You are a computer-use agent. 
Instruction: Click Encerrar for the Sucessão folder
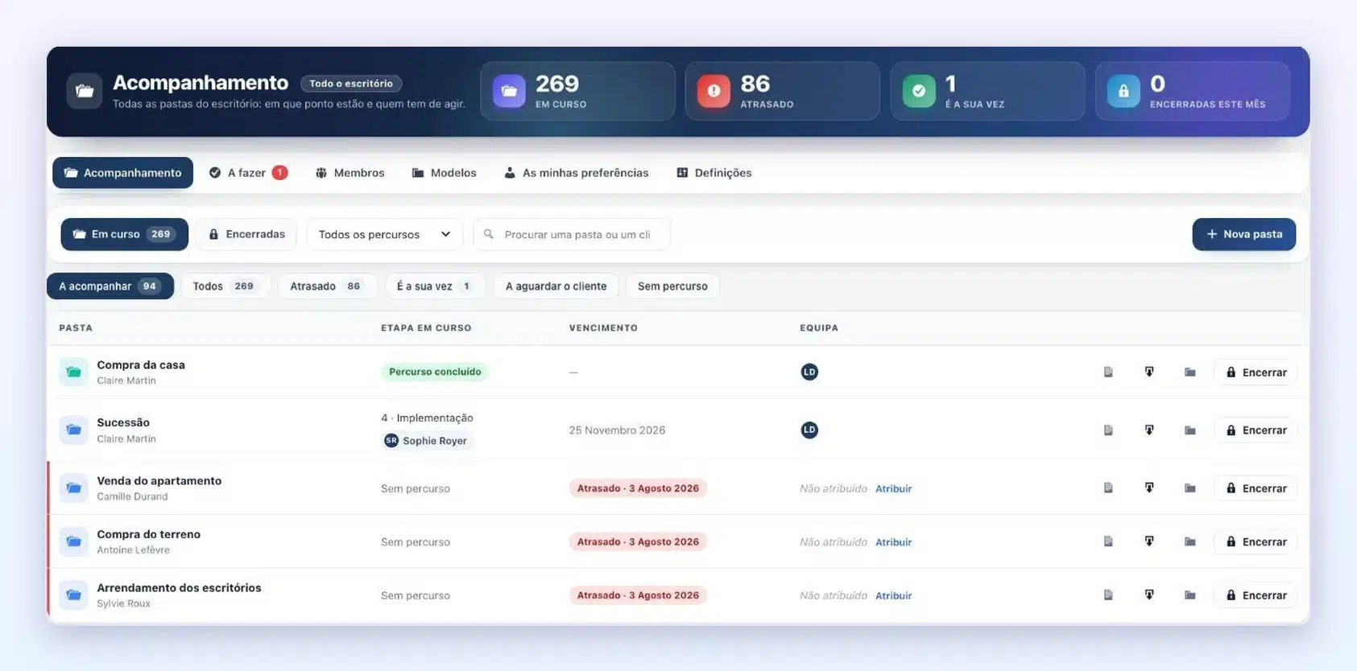click(x=1256, y=430)
